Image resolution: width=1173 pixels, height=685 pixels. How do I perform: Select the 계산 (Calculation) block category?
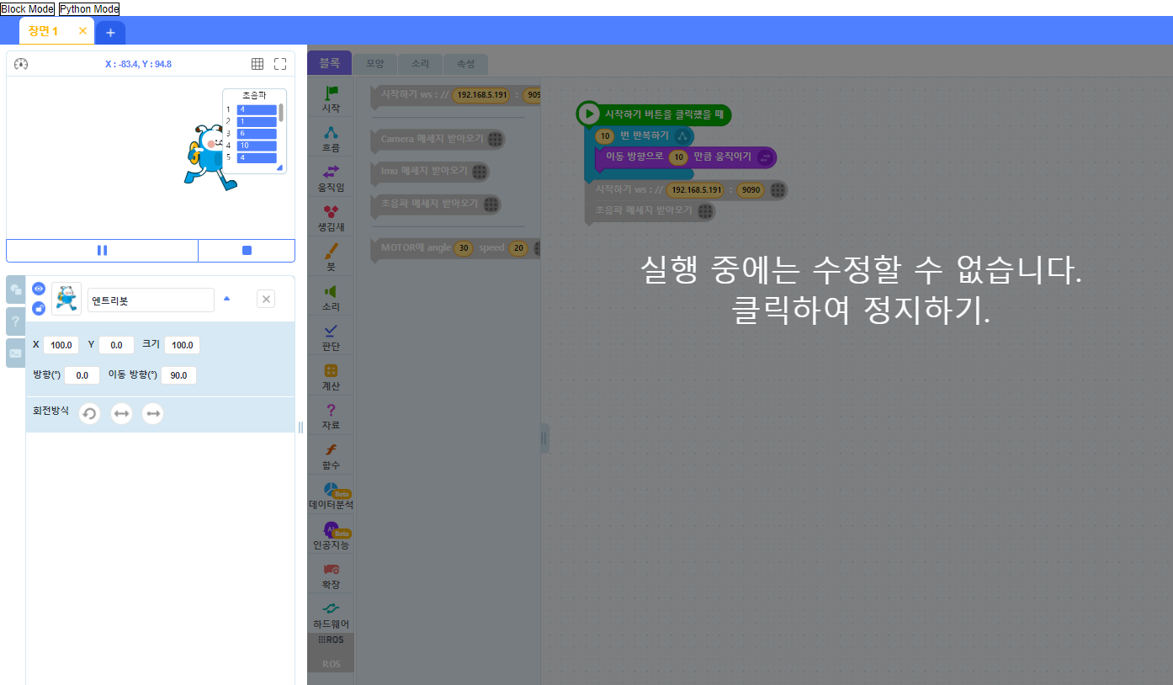tap(330, 375)
